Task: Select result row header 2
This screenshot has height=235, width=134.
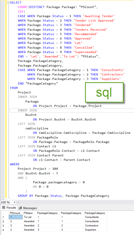Action: 5,221
